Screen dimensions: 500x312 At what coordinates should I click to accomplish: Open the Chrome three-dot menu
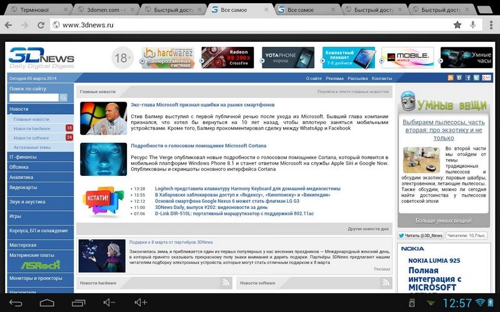[x=491, y=24]
